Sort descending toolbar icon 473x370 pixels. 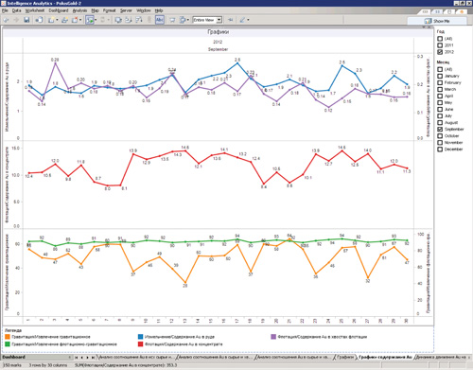(x=139, y=20)
